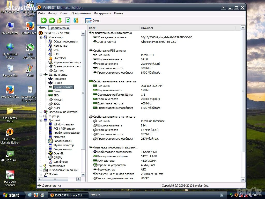Open the Файл menu

(x=41, y=13)
